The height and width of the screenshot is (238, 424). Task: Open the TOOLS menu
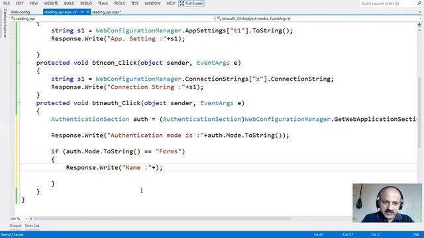coord(119,3)
